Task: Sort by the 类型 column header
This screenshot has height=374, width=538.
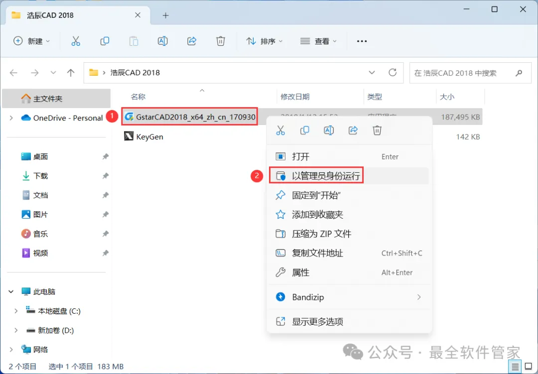Action: point(375,97)
